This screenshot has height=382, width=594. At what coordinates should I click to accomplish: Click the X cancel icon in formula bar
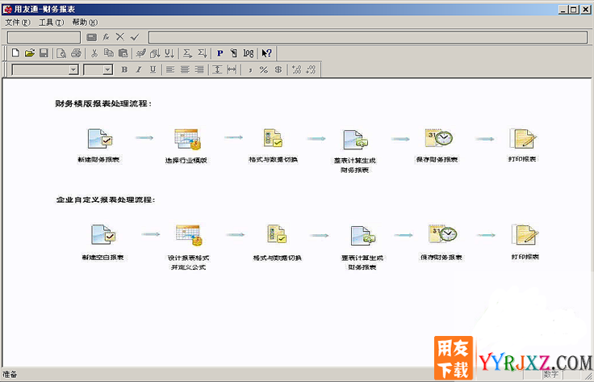coord(120,37)
